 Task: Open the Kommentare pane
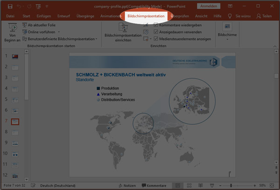tap(154, 185)
